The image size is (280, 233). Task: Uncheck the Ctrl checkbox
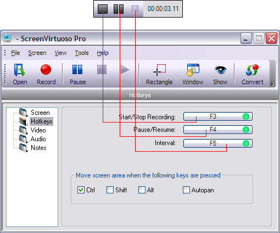coord(81,190)
